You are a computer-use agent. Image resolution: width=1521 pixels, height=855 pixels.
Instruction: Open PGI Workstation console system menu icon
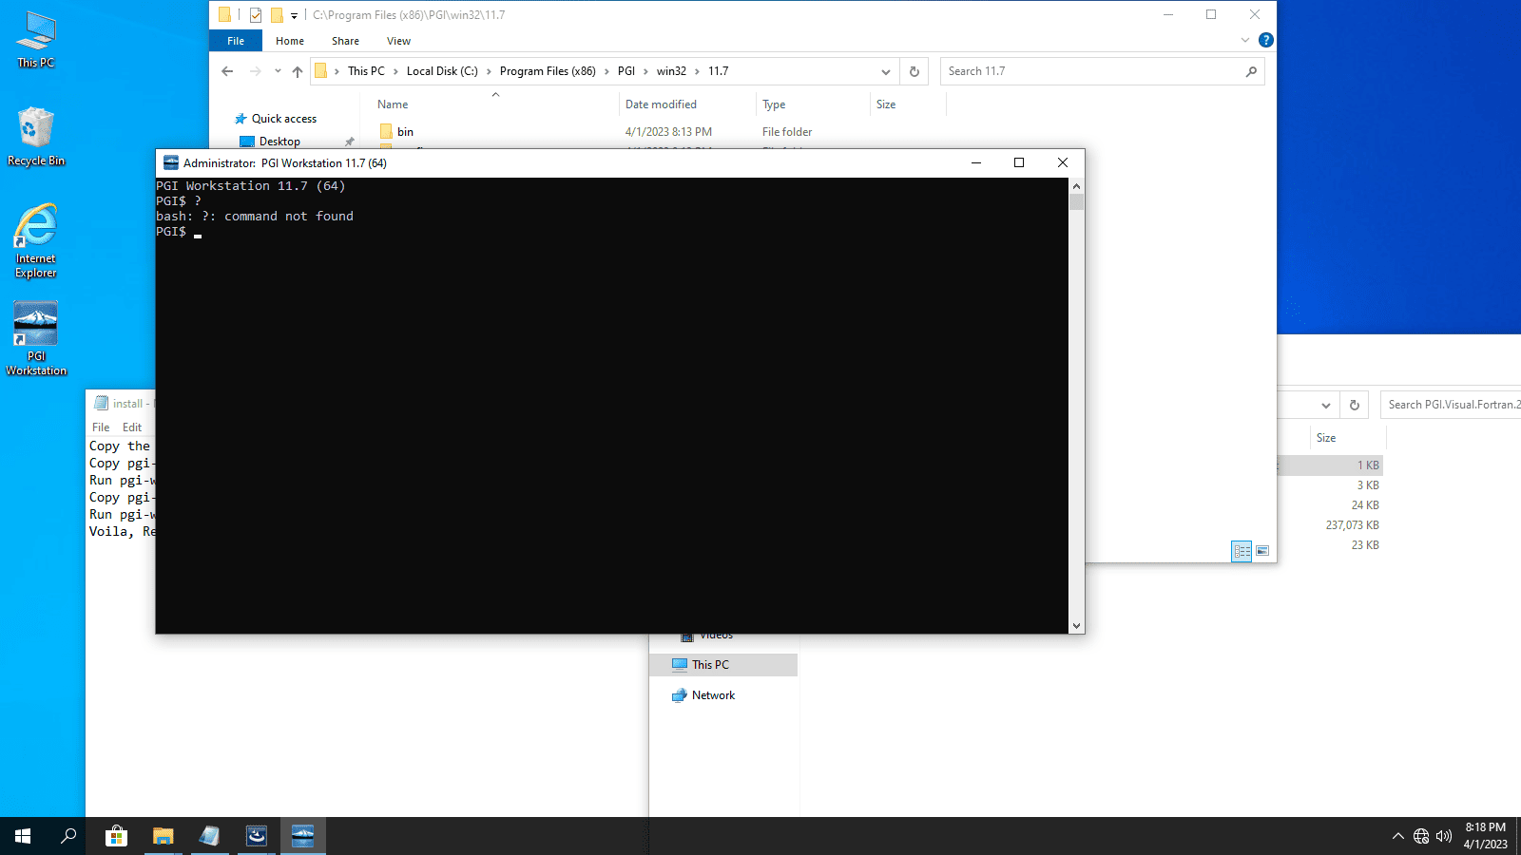(x=171, y=162)
